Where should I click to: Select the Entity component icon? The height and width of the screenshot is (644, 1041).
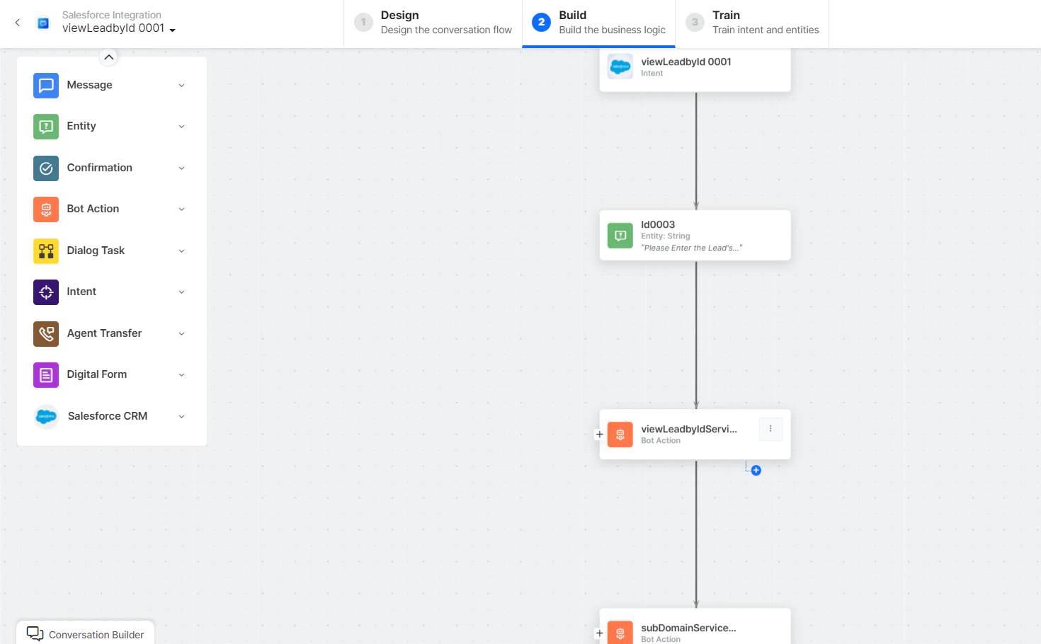(x=45, y=126)
